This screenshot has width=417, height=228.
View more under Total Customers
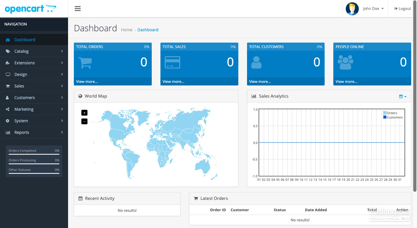260,81
